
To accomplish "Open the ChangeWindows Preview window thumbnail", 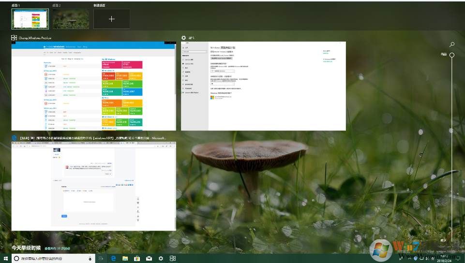I will (x=94, y=86).
